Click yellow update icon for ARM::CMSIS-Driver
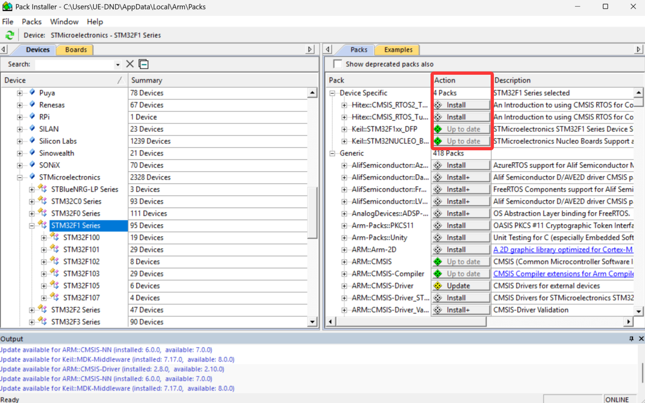645x403 pixels. pos(438,286)
